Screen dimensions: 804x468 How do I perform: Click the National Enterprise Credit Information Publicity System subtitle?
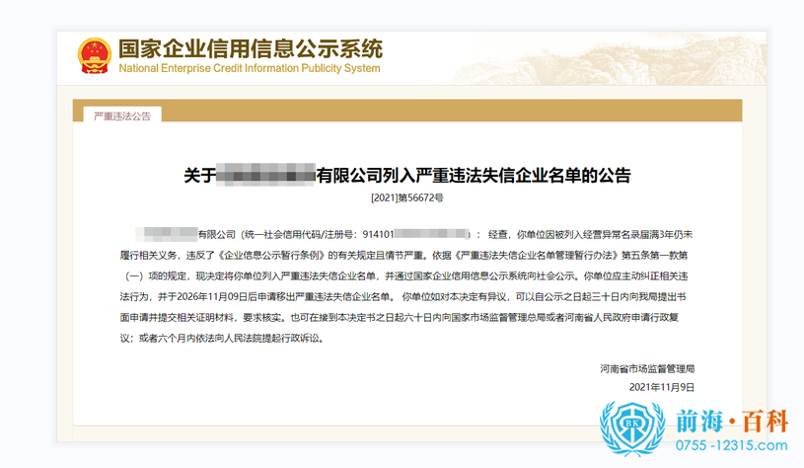(250, 68)
